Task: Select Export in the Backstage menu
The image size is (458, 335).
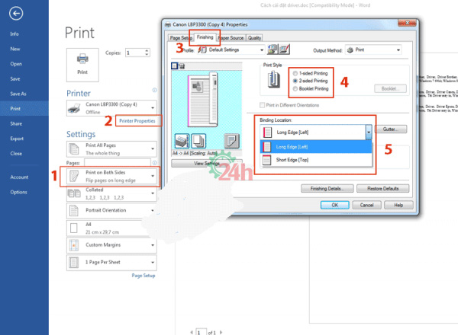Action: [x=17, y=139]
